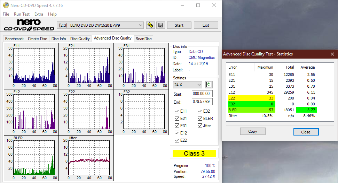Open the BENQ DVD drive selection dropdown
The image size is (338, 183).
[x=100, y=25]
